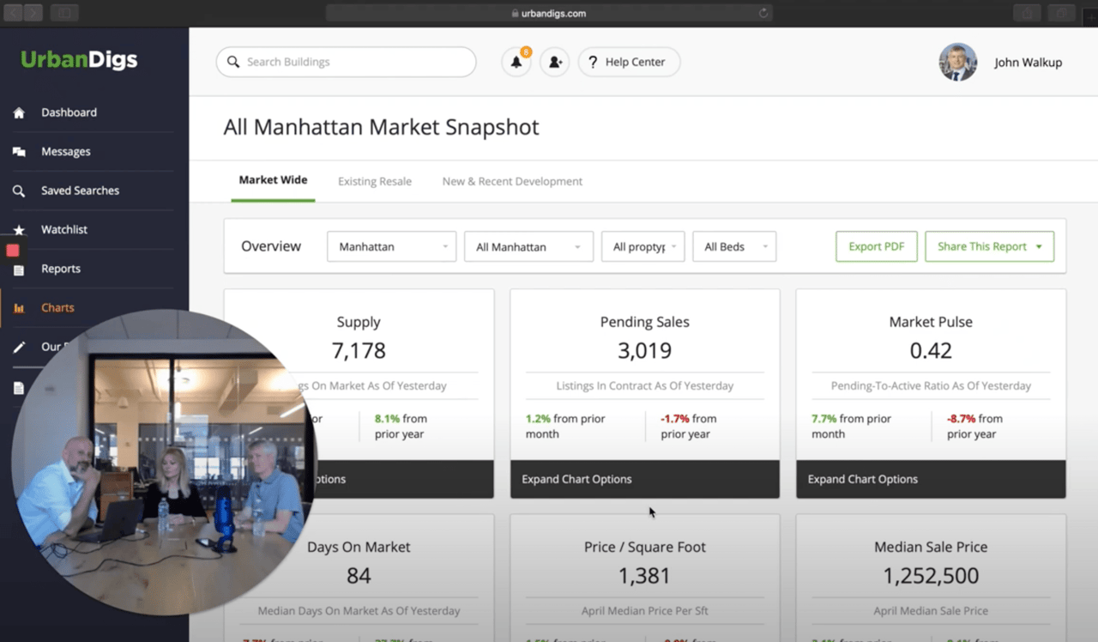Click Median Sale Price value 1,252,500
Viewport: 1098px width, 642px height.
[x=931, y=575]
